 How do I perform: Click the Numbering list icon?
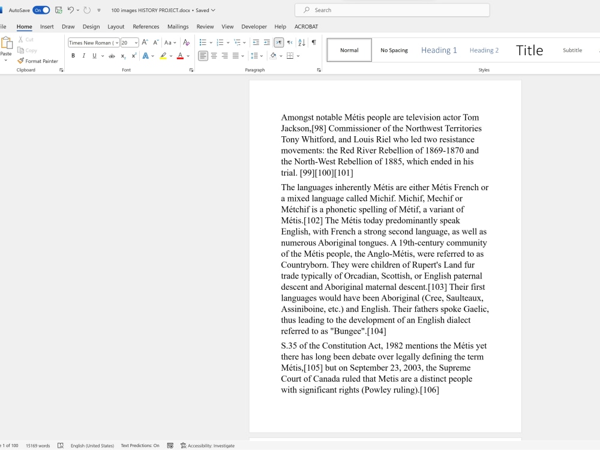pos(220,43)
